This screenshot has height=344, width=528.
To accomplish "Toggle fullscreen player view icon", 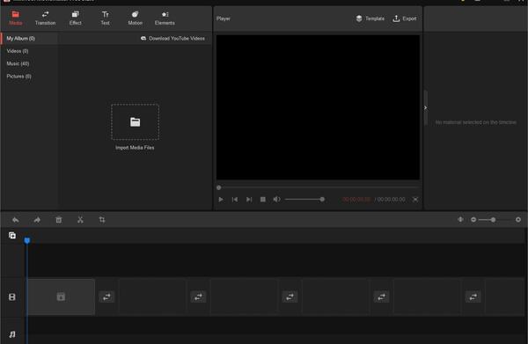I will click(x=415, y=200).
